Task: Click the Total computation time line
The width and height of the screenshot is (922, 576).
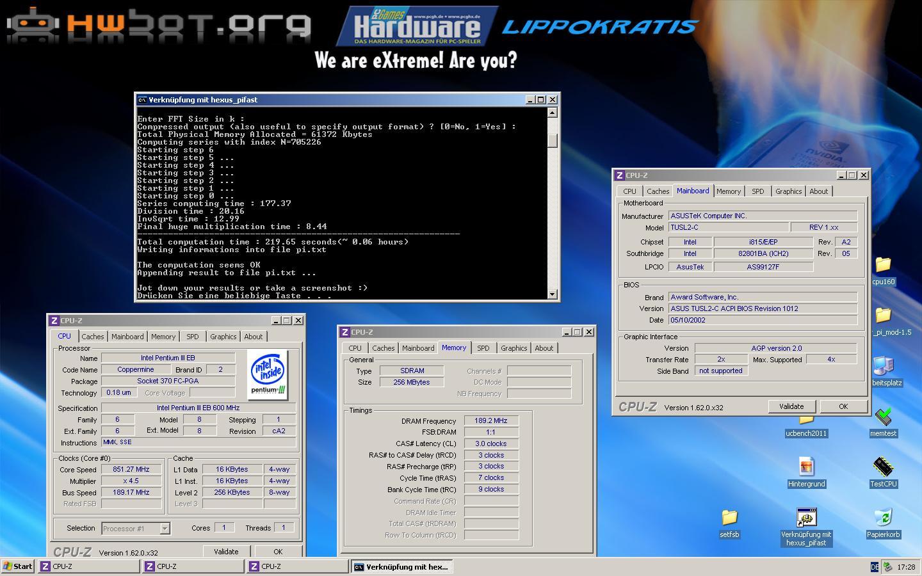Action: point(273,242)
